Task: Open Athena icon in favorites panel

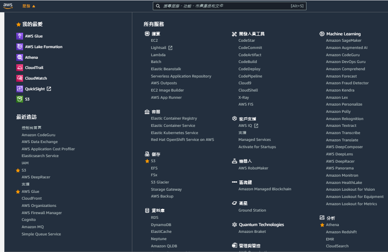Action: click(x=20, y=57)
